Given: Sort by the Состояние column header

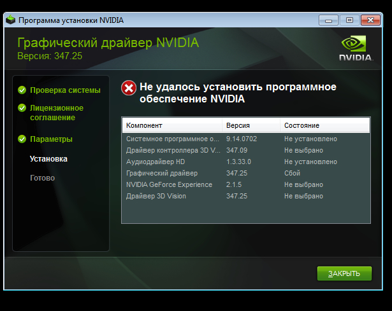Looking at the screenshot, I should click(324, 125).
